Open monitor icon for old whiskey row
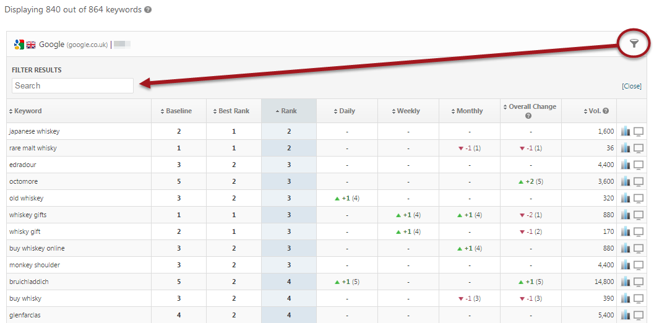Image resolution: width=654 pixels, height=323 pixels. (639, 198)
